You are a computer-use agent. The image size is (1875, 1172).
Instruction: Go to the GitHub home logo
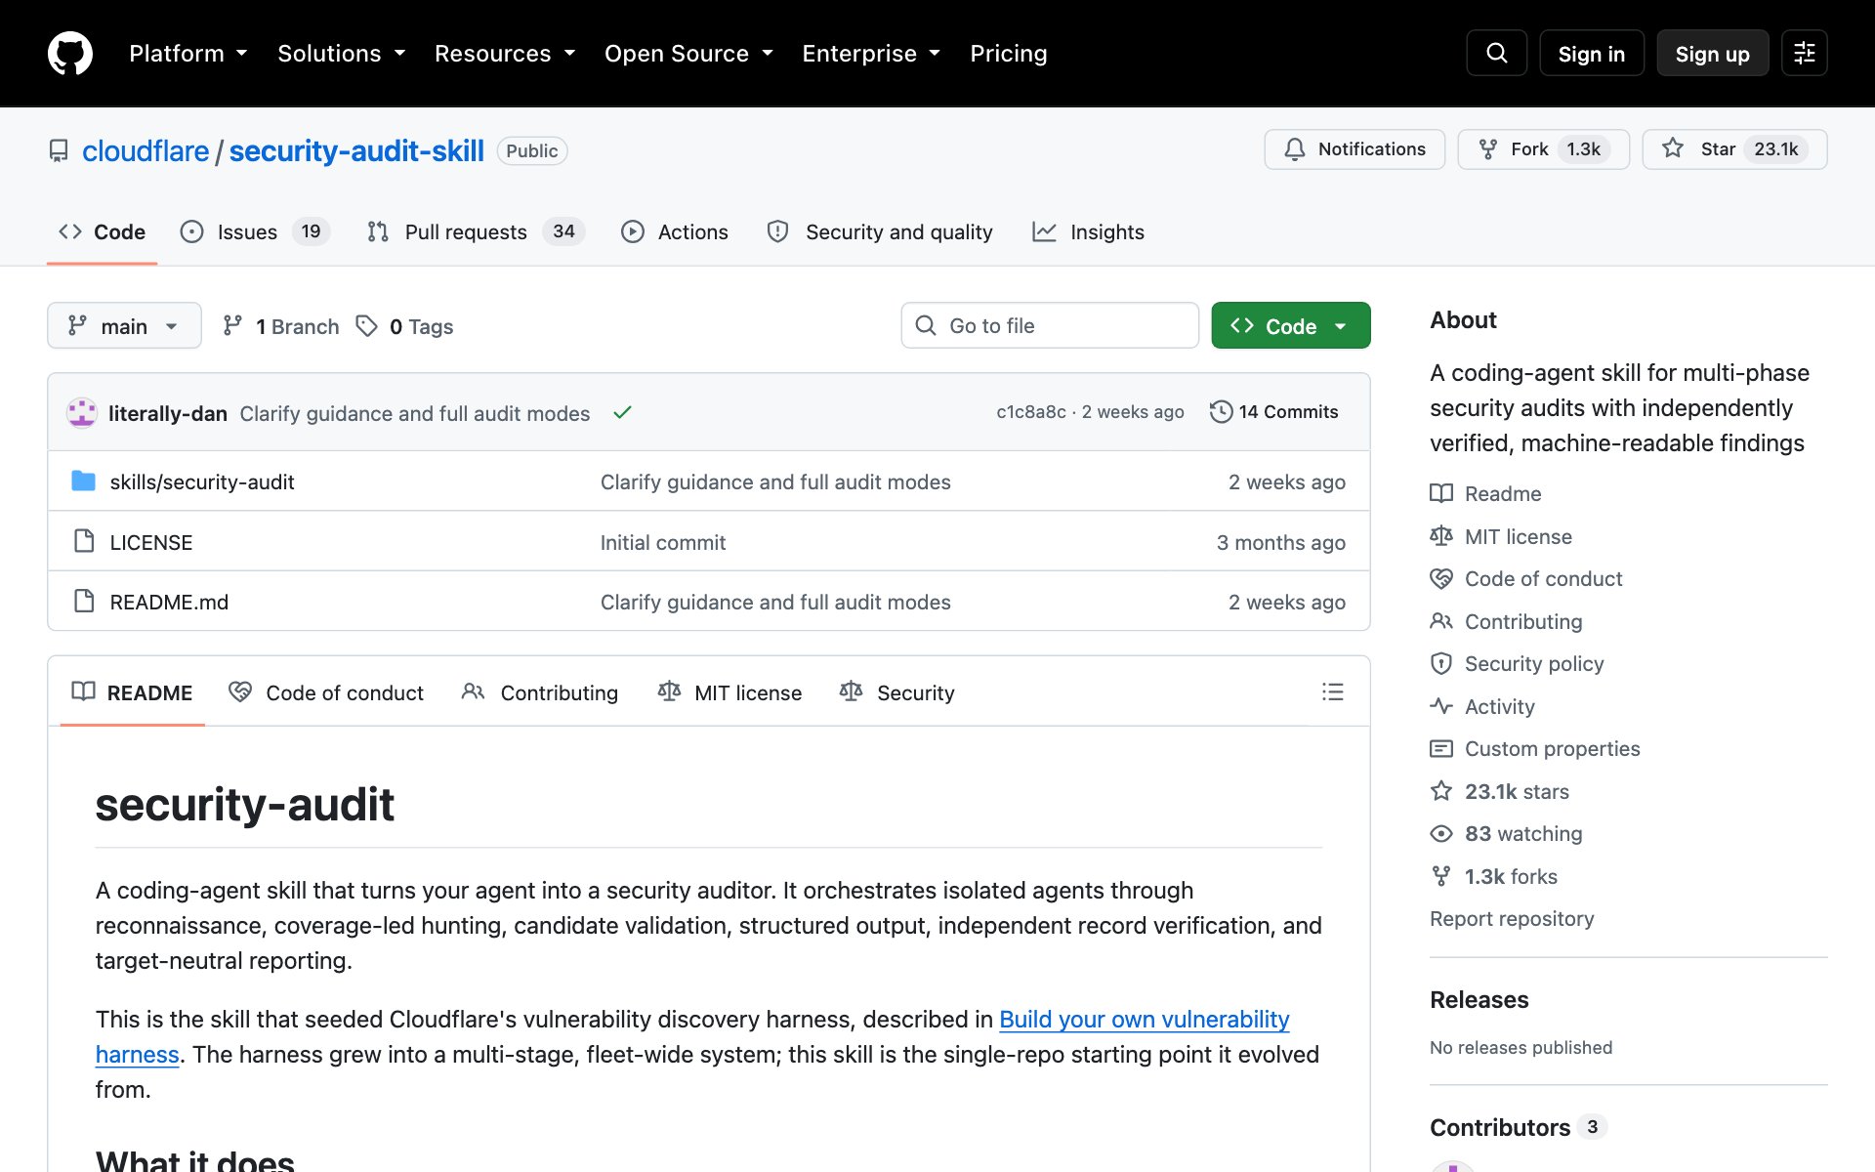coord(70,53)
